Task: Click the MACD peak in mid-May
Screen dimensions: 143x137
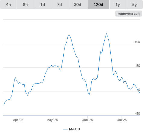Action: (x=69, y=35)
